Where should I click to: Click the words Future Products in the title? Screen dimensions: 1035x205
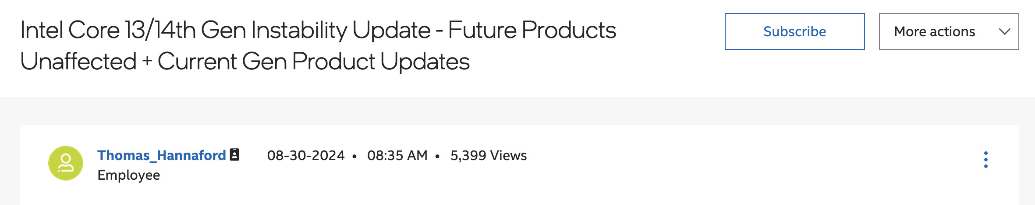(x=532, y=30)
